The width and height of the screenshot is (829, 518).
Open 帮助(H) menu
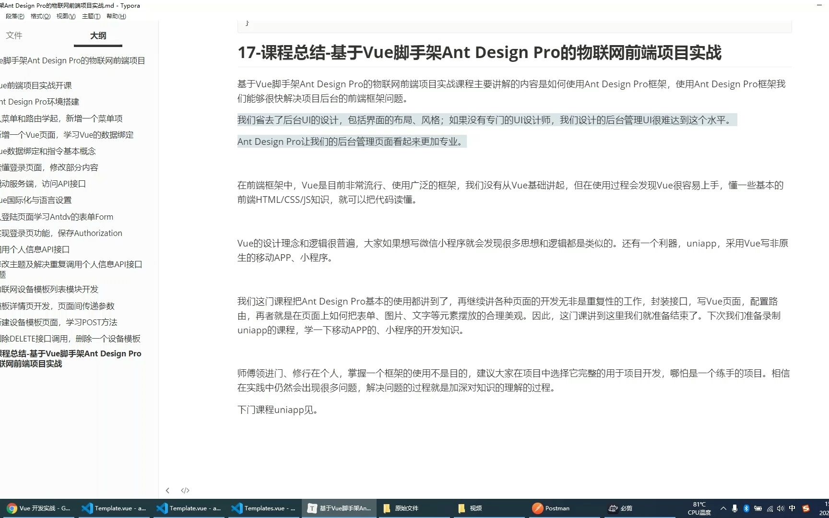click(x=116, y=16)
